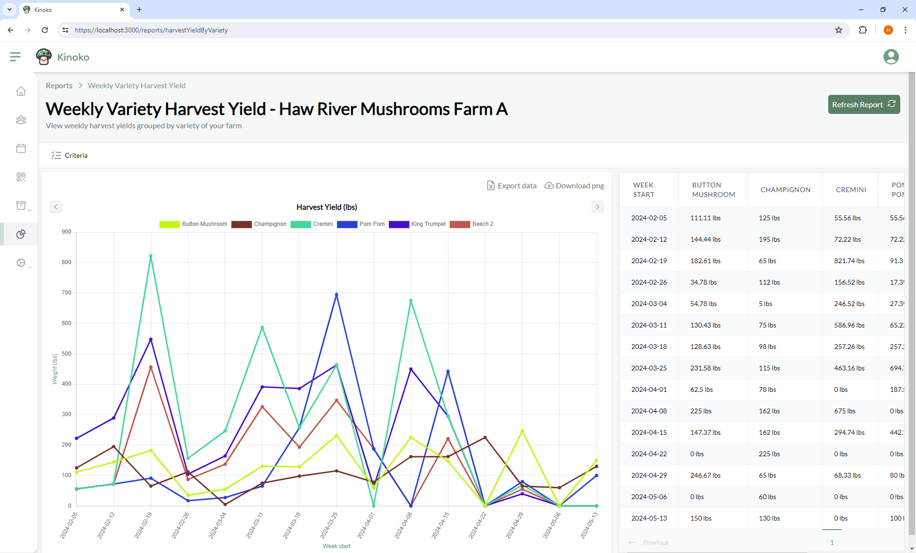Click the Kinoko mushroom logo
The width and height of the screenshot is (916, 553).
(x=44, y=57)
